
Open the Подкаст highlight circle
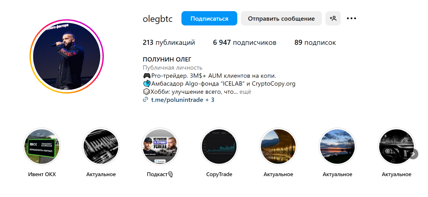point(160,146)
